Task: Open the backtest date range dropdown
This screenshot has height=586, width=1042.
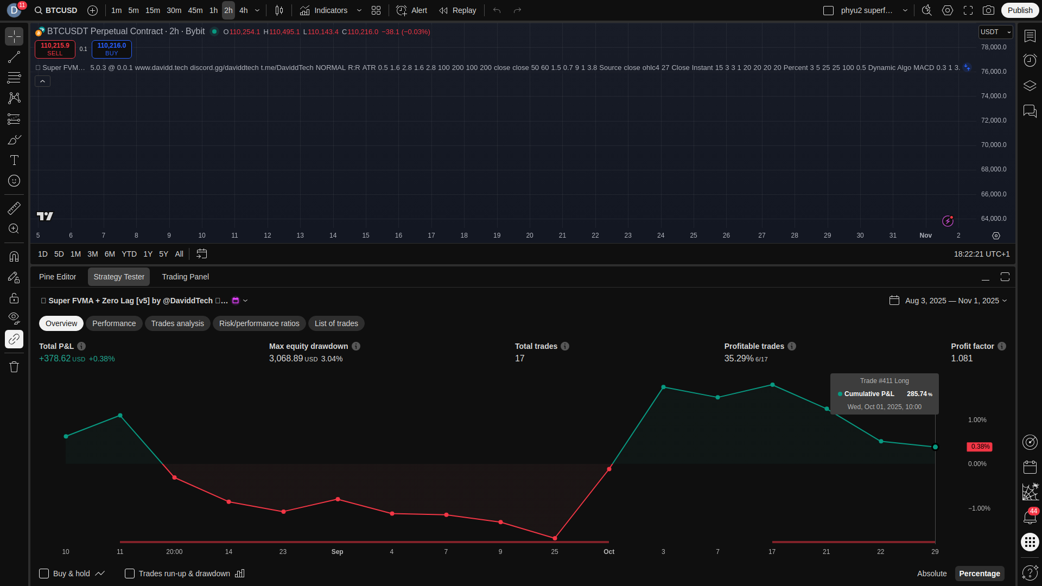Action: pyautogui.click(x=955, y=301)
